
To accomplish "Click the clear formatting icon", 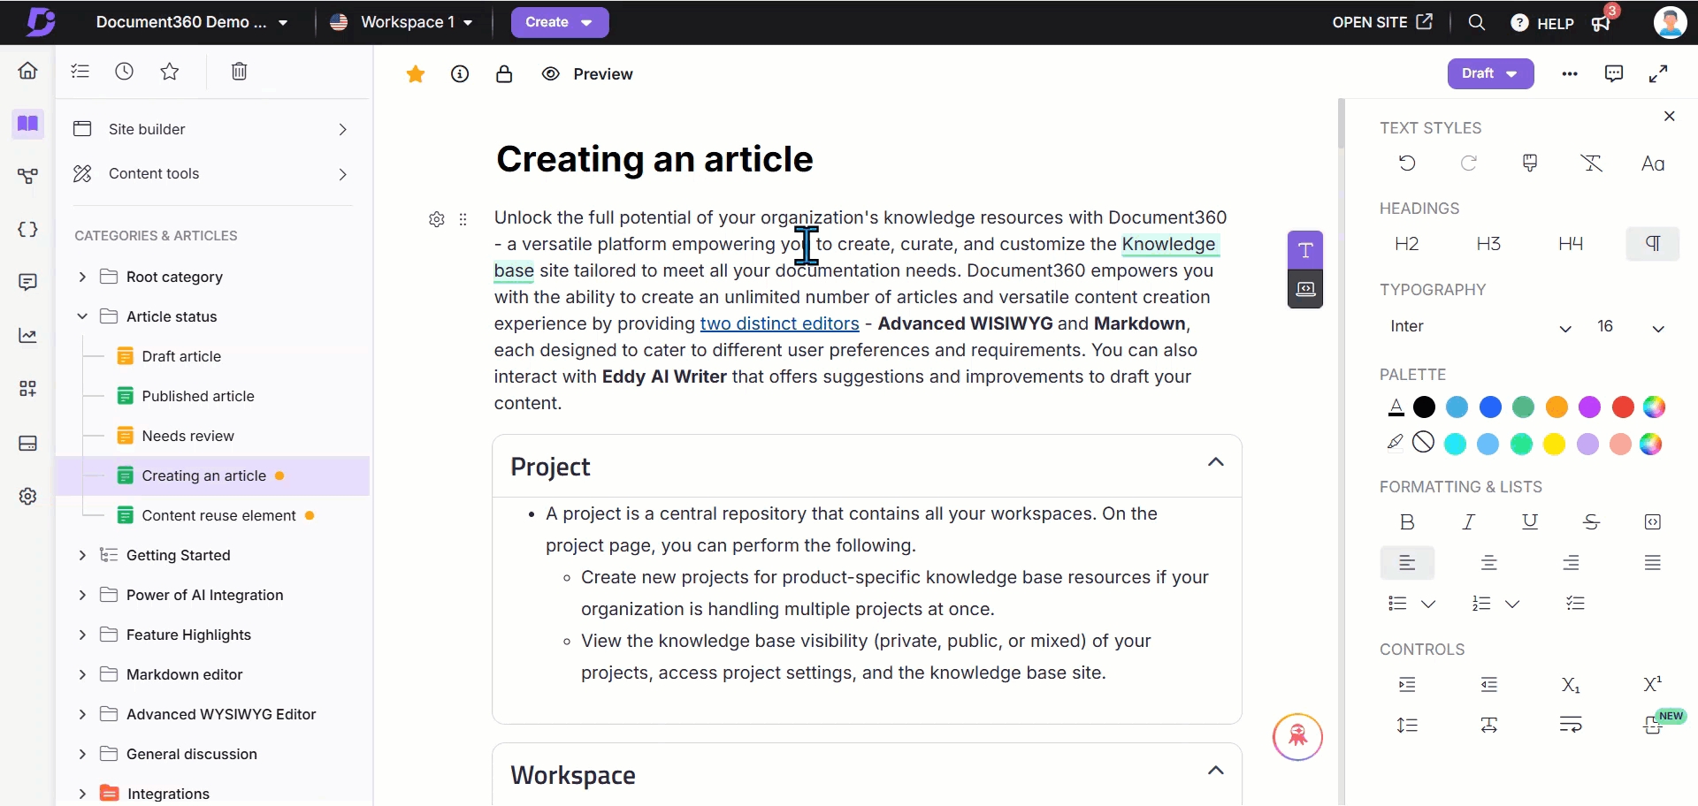I will [1592, 163].
